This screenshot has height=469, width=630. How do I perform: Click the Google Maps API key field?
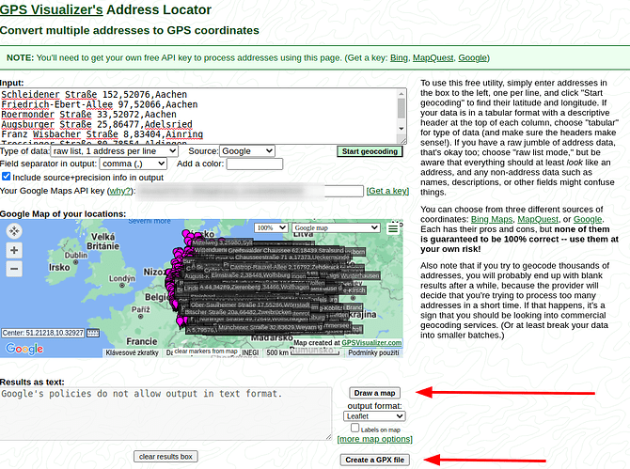click(x=250, y=191)
